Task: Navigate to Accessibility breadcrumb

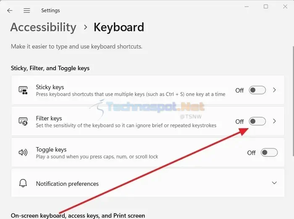Action: pos(43,27)
